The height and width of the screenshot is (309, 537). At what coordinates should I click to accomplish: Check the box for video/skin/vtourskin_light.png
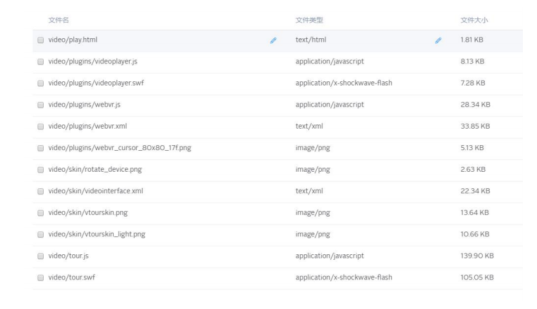(x=41, y=235)
